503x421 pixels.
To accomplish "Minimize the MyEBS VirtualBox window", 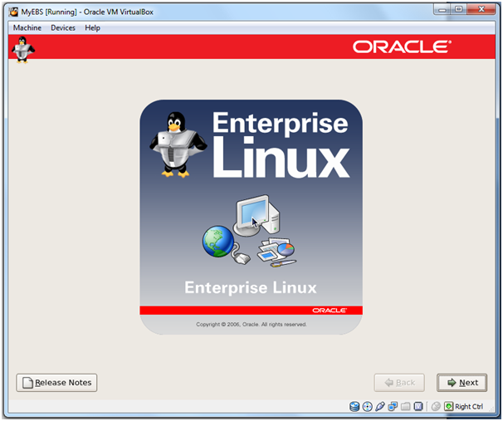I will [x=442, y=10].
